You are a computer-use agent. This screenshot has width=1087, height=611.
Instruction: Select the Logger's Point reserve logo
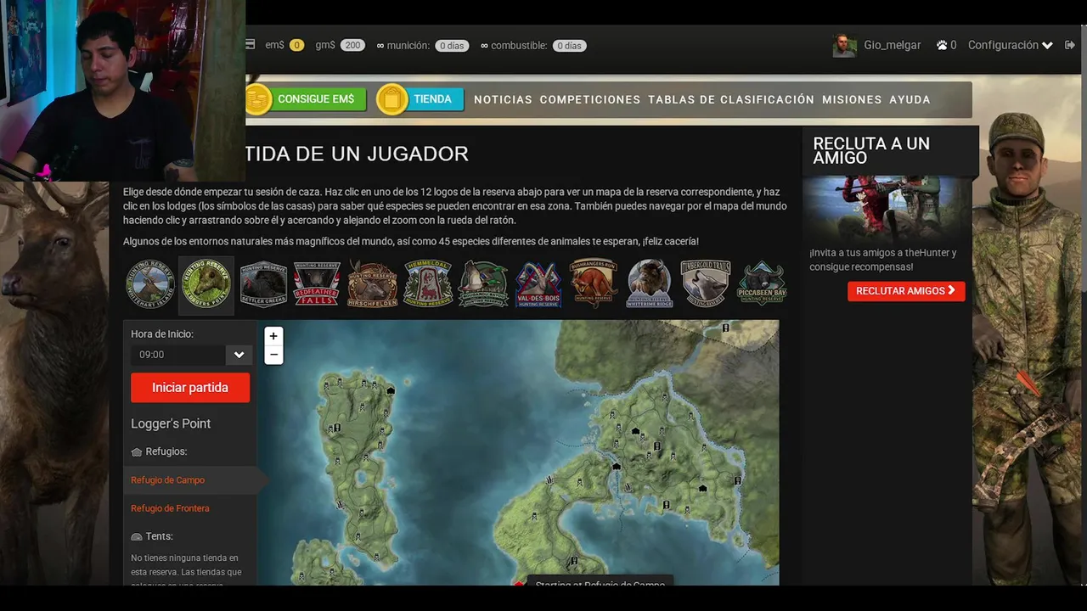coord(206,284)
